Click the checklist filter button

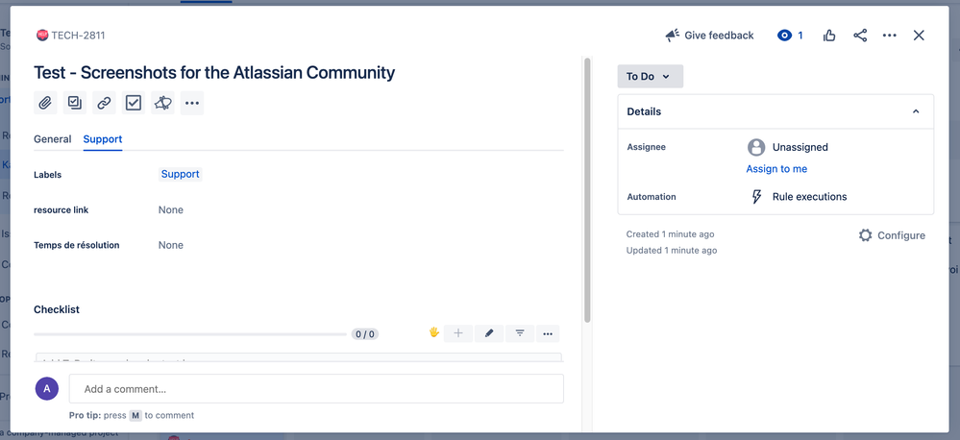520,333
